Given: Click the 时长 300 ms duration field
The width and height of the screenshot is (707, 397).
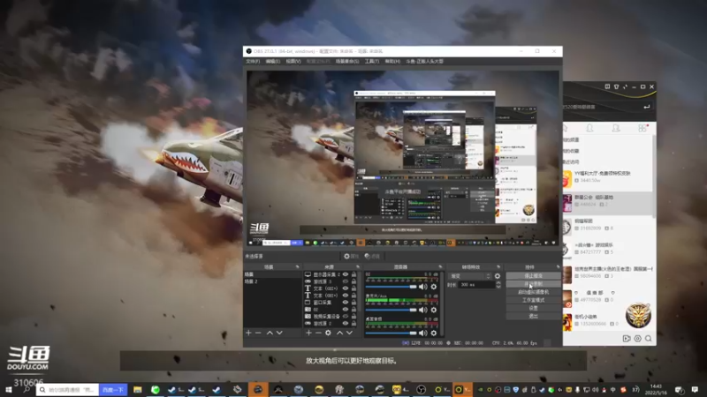Looking at the screenshot, I should 476,285.
